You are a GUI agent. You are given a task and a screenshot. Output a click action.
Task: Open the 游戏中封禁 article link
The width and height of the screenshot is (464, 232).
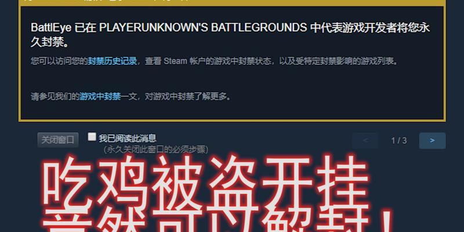point(100,96)
